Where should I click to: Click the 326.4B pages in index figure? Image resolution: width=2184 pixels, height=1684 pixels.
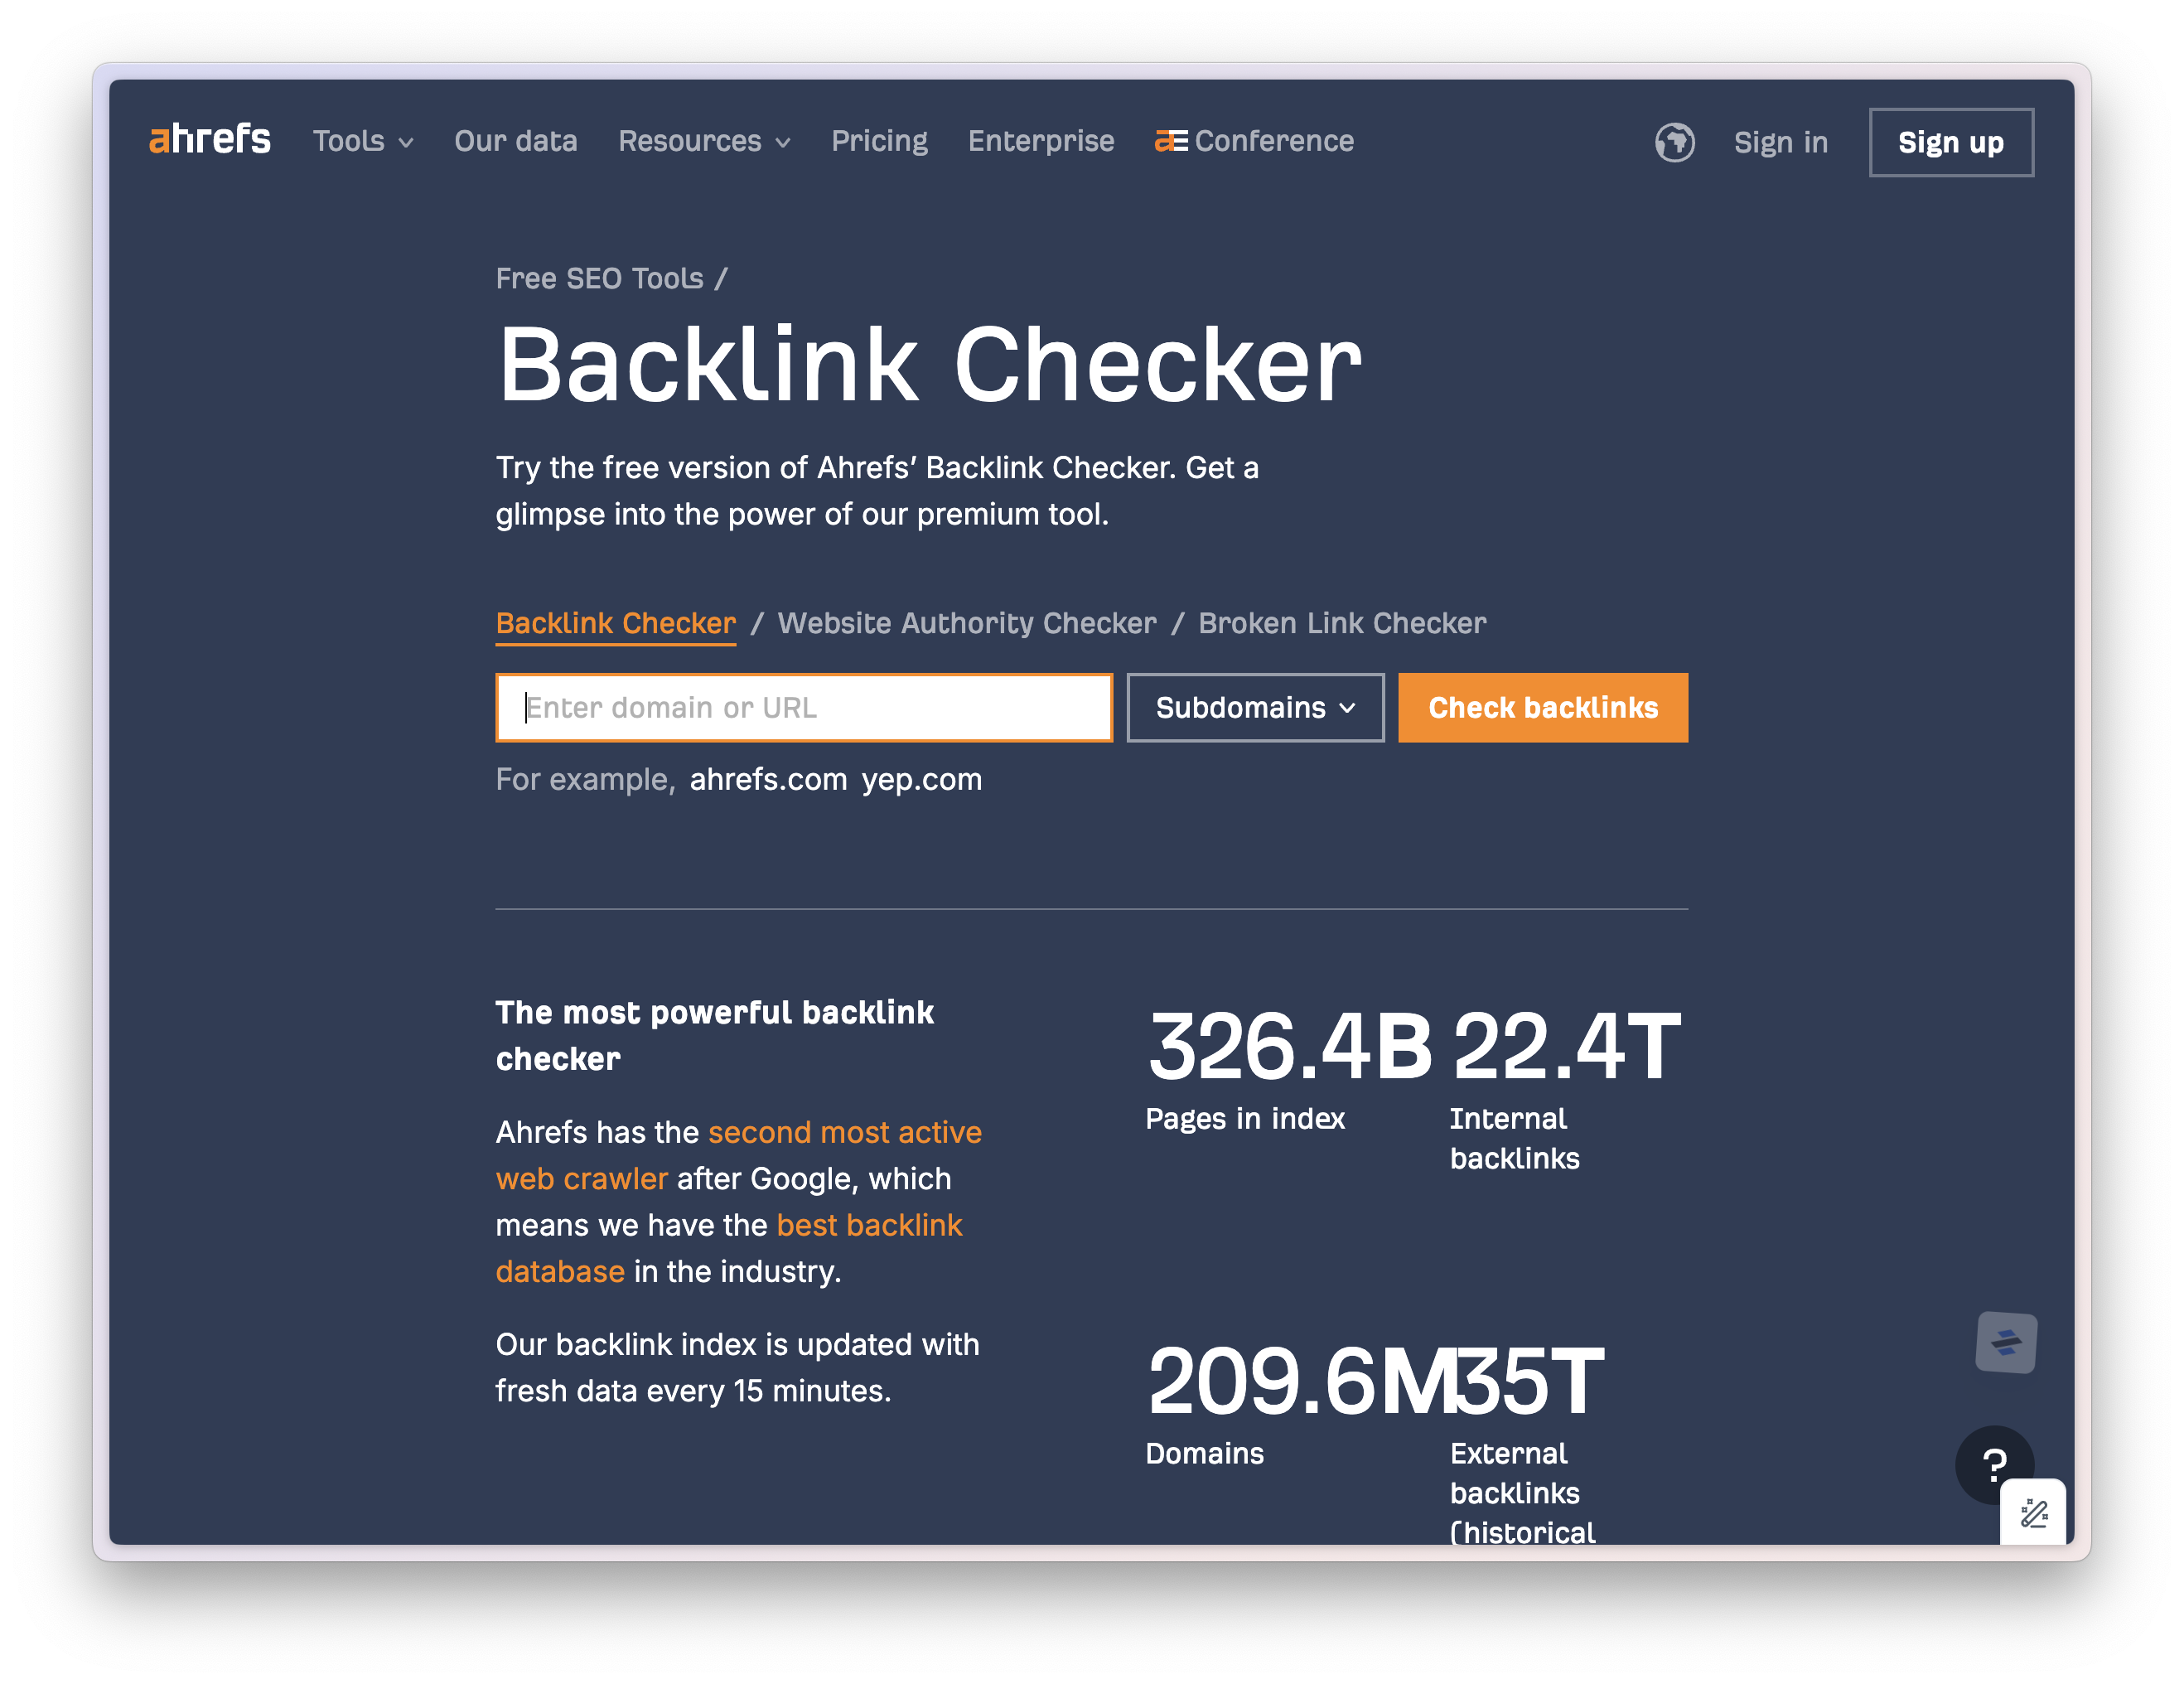(x=1289, y=1046)
